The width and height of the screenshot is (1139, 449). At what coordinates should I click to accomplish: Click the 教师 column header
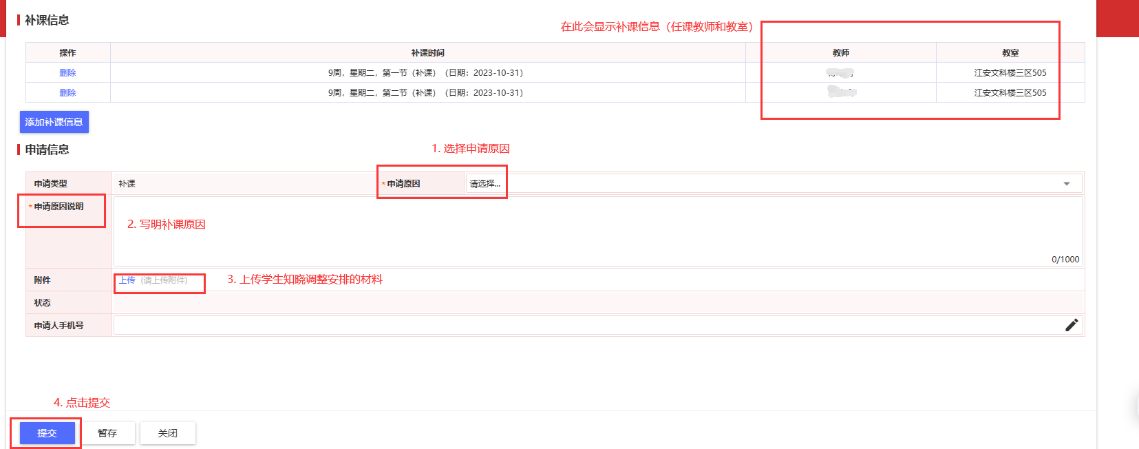click(840, 53)
